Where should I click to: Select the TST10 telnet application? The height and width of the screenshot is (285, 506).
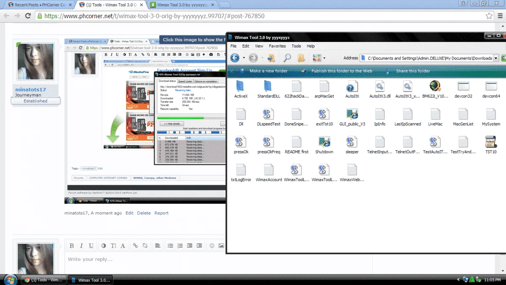coord(491,145)
